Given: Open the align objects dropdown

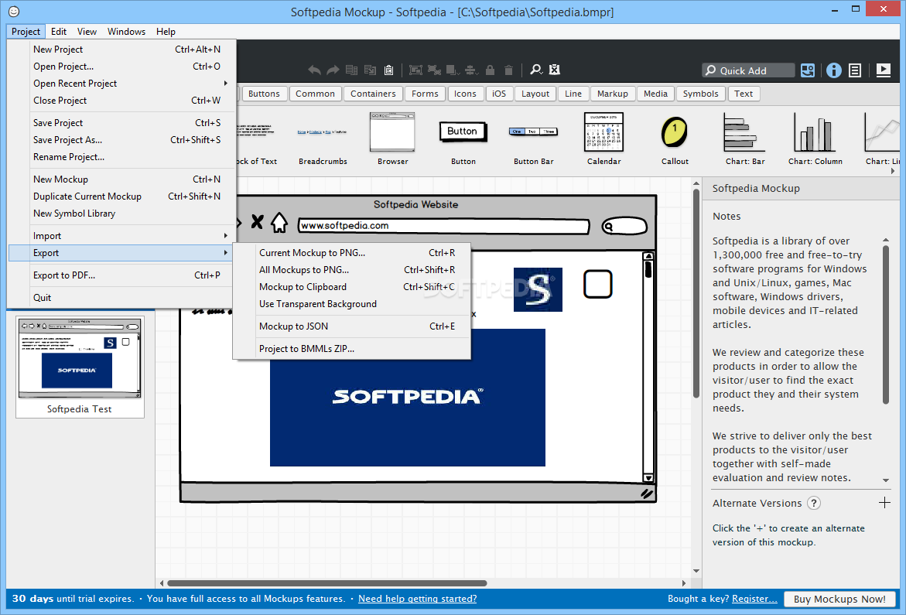Looking at the screenshot, I should pyautogui.click(x=471, y=70).
